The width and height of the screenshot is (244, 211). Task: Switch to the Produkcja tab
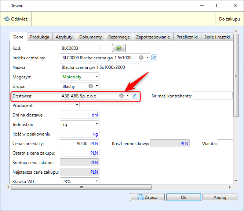(x=40, y=37)
